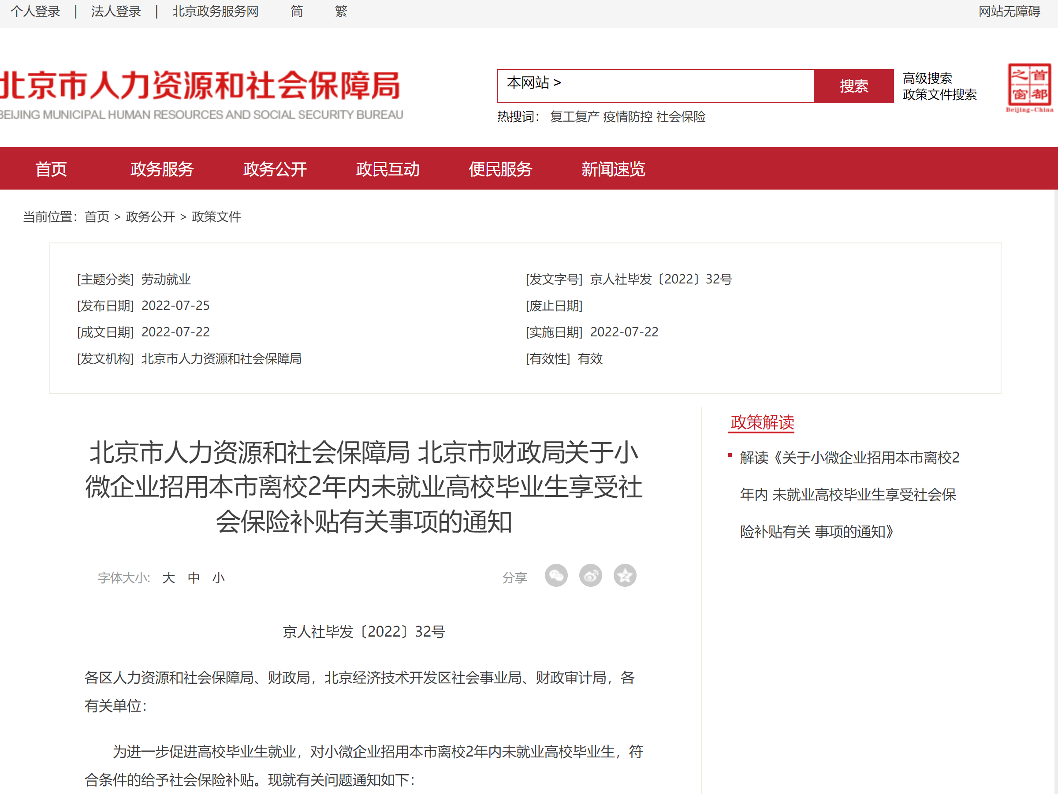Select hot keyword 社会保险
Screen dimensions: 1058x794
click(681, 117)
